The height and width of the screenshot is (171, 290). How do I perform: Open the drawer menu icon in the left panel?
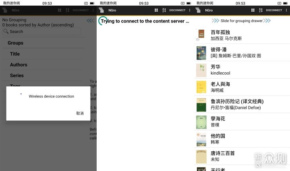[x=4, y=10]
